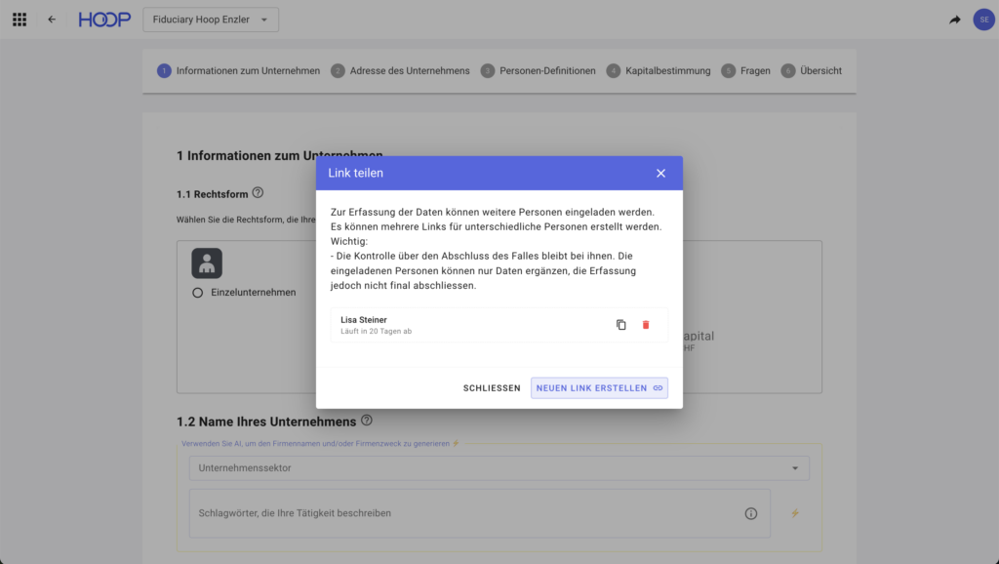Open the Unternehmenssektor dropdown
This screenshot has height=564, width=999.
(499, 468)
